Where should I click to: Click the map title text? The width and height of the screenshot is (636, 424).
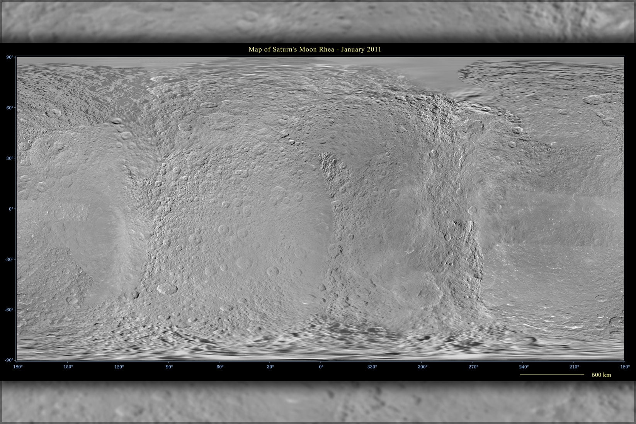[315, 49]
